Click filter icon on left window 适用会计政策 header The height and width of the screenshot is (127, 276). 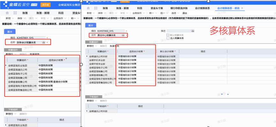(x=66, y=59)
